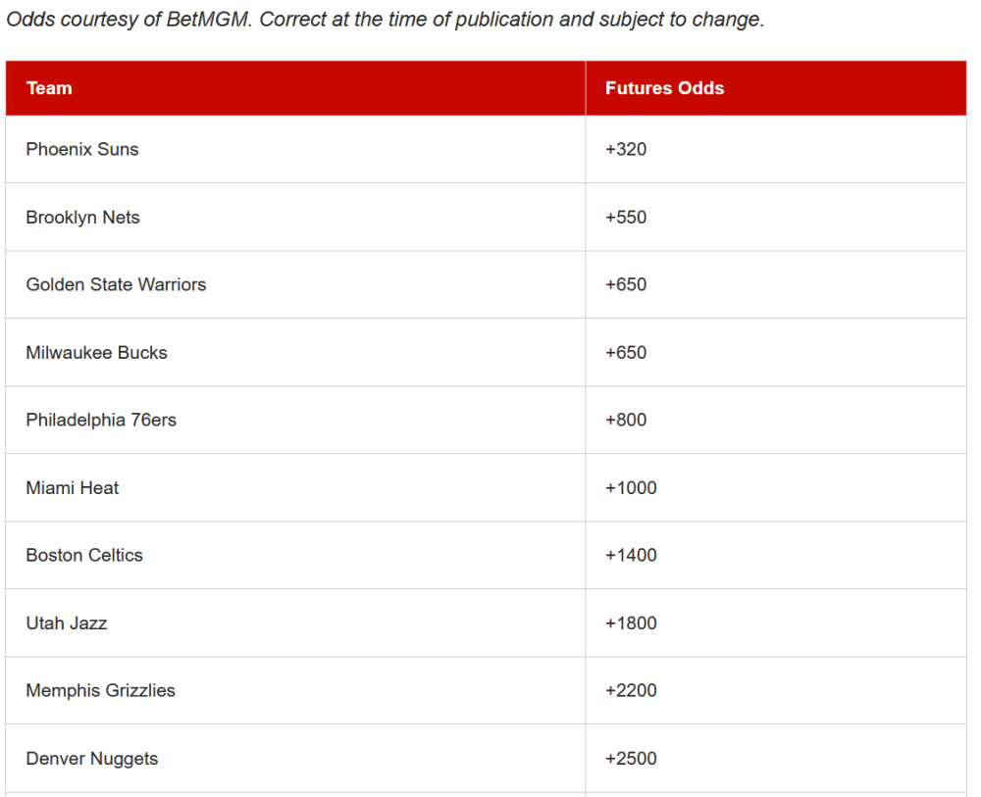981x797 pixels.
Task: Click the Philadelphia 76ers team cell
Action: point(295,420)
